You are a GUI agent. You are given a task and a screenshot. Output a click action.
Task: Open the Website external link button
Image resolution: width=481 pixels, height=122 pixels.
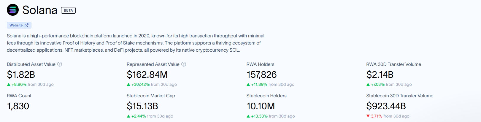[x=19, y=25]
